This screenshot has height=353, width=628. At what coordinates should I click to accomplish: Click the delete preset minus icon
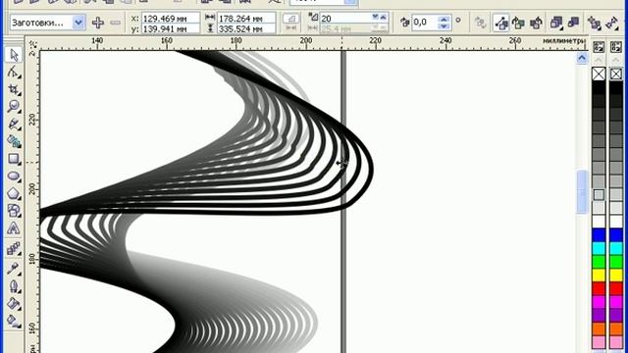click(x=116, y=23)
